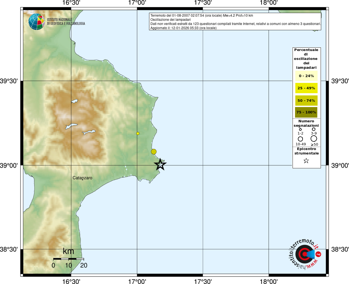
Task: Click the legend circle for ≥50 reports
Action: coord(314,138)
